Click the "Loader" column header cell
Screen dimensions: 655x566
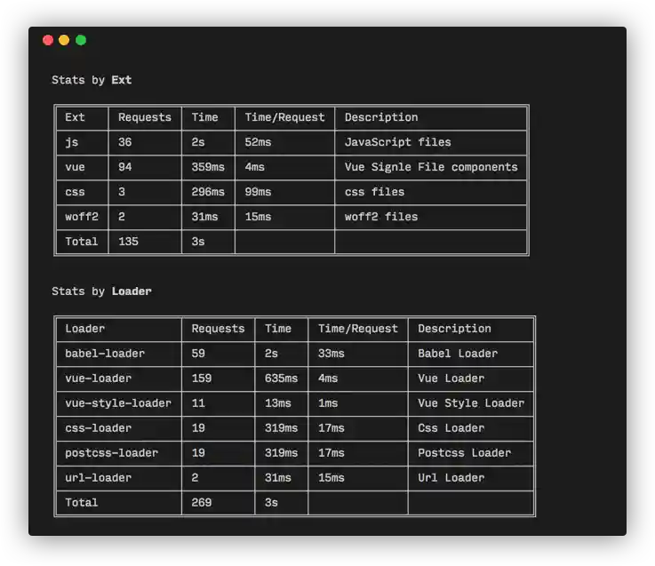pyautogui.click(x=85, y=329)
